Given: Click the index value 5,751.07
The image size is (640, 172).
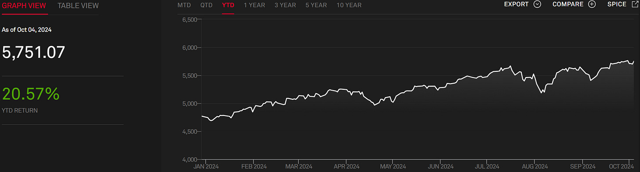Looking at the screenshot, I should point(33,52).
